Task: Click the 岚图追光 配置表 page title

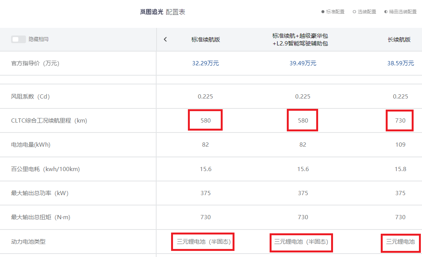Action: 163,12
